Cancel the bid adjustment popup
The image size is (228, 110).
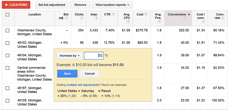click(x=89, y=74)
